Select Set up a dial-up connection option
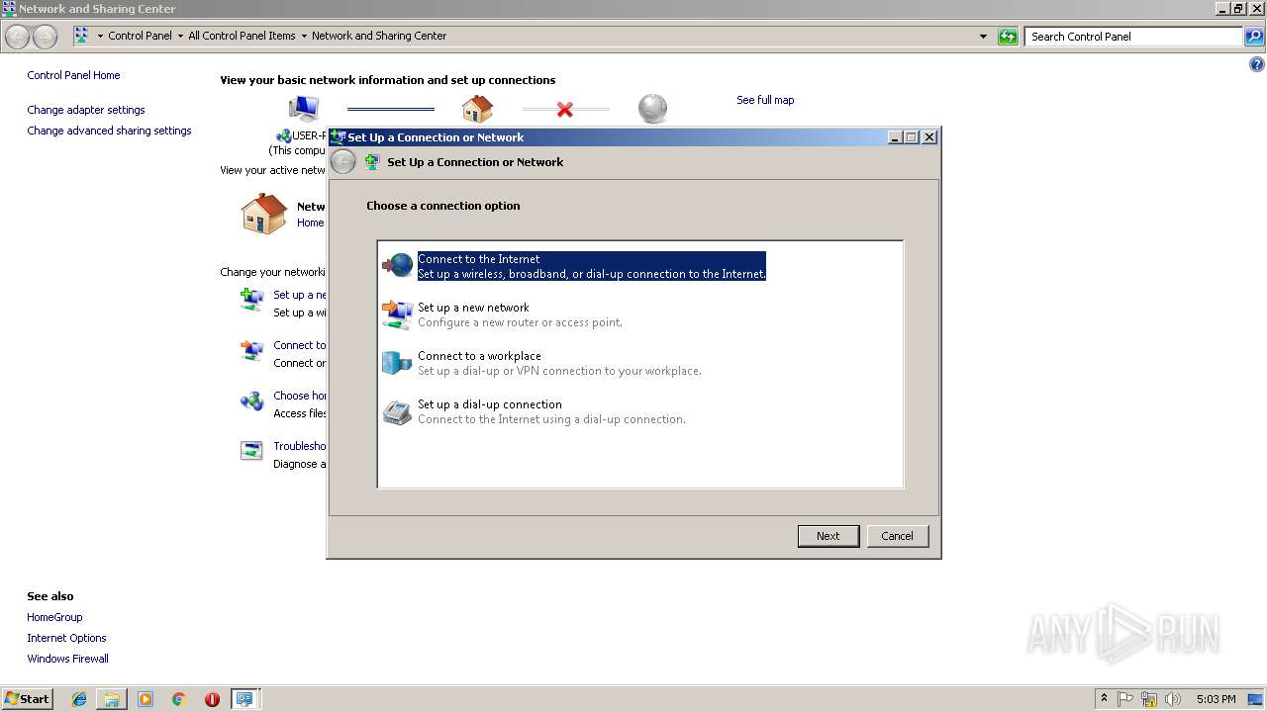Screen dimensions: 1267x712 coord(640,411)
